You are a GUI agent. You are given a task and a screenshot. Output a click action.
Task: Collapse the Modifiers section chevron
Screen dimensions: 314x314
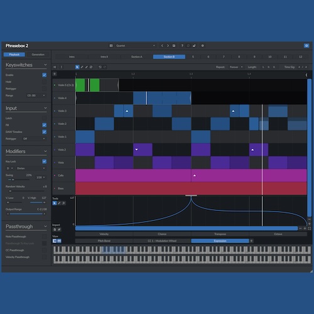click(x=45, y=151)
